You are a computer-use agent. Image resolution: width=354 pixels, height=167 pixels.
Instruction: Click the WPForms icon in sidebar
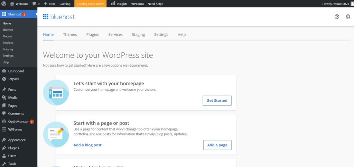pyautogui.click(x=4, y=129)
